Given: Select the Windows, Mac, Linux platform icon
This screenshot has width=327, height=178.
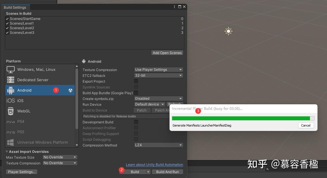Looking at the screenshot, I should (11, 69).
